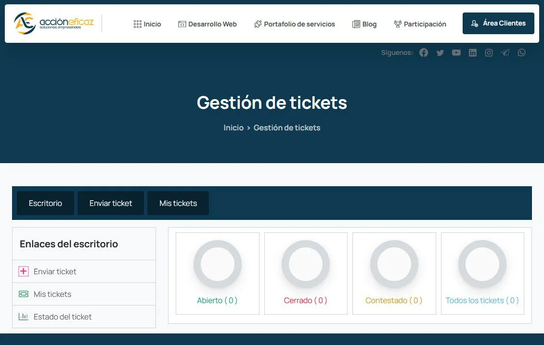
Task: Click the Inicio breadcrumb link
Action: pyautogui.click(x=233, y=128)
